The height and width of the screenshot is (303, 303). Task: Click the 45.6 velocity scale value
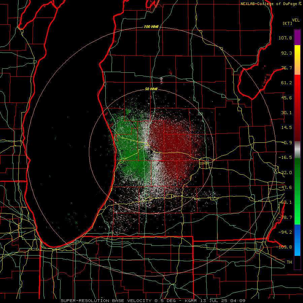[x=287, y=98]
